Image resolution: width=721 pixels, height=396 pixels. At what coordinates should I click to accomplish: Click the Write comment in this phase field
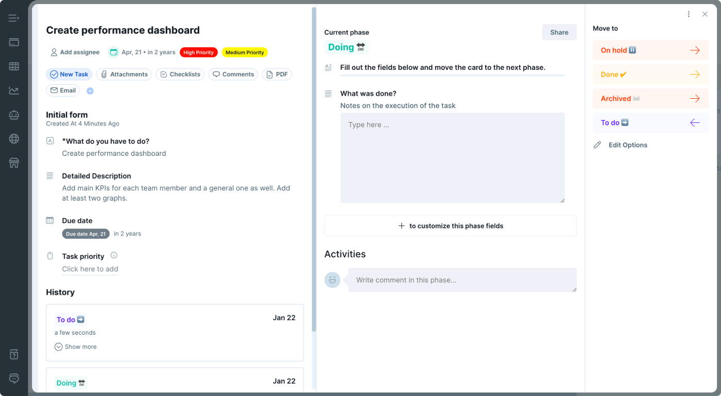pos(458,280)
